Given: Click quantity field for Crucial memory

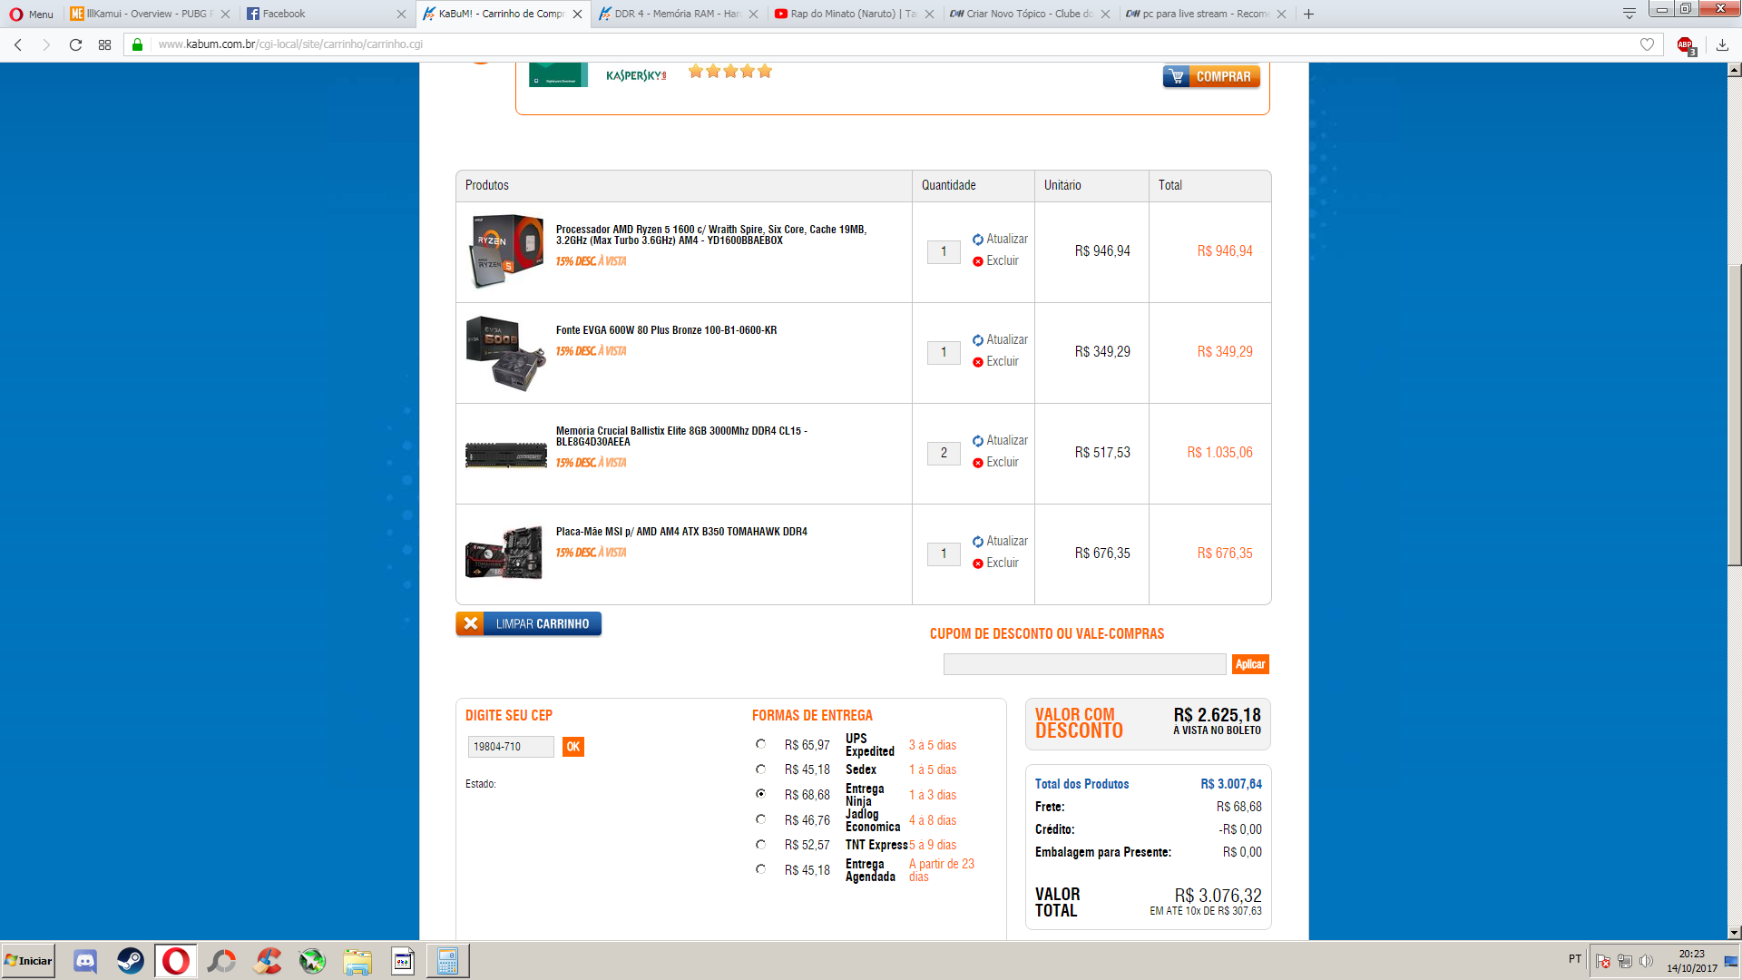Looking at the screenshot, I should tap(944, 454).
